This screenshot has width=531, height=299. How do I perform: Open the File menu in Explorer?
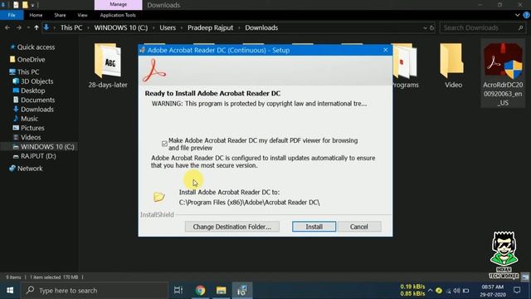coord(12,15)
